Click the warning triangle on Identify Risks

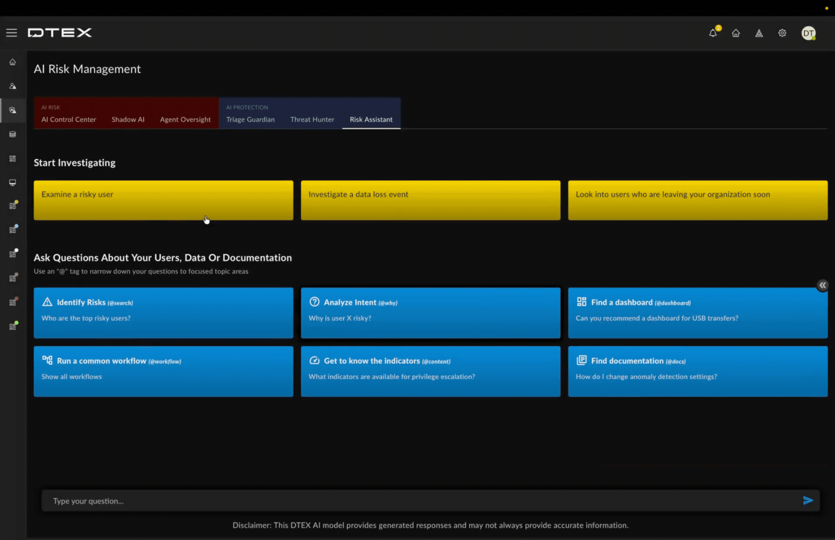point(47,302)
